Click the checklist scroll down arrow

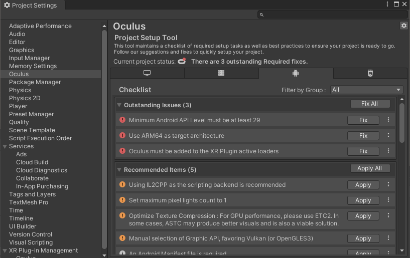402,250
